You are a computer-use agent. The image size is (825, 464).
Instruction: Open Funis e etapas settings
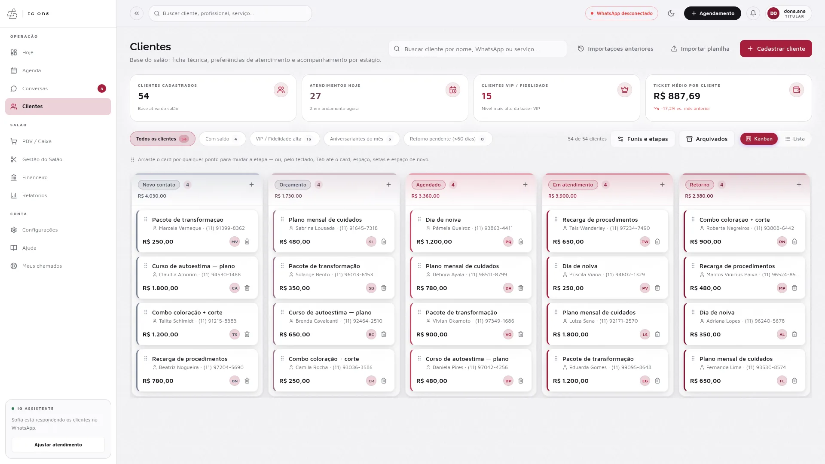(643, 139)
